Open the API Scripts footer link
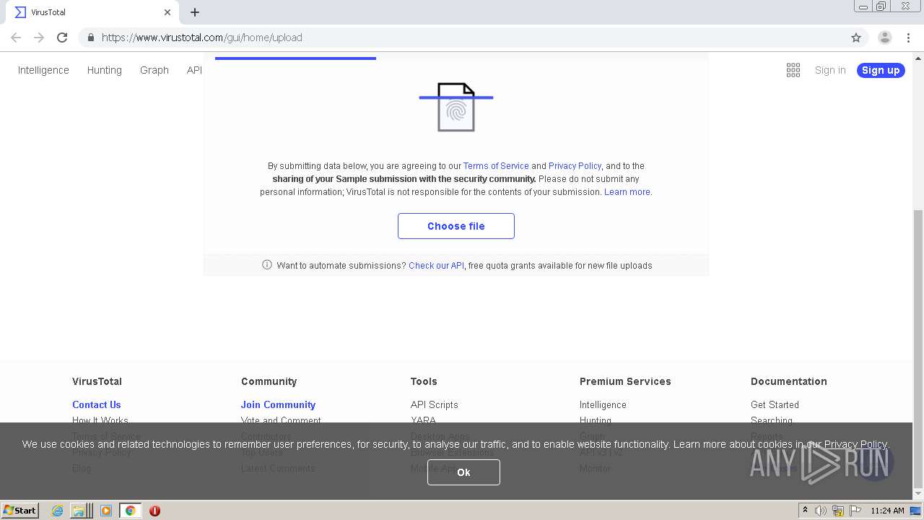 point(435,404)
